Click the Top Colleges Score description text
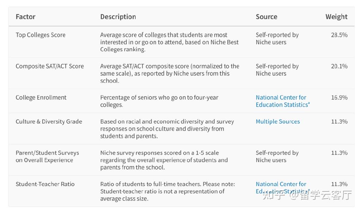 pyautogui.click(x=169, y=42)
